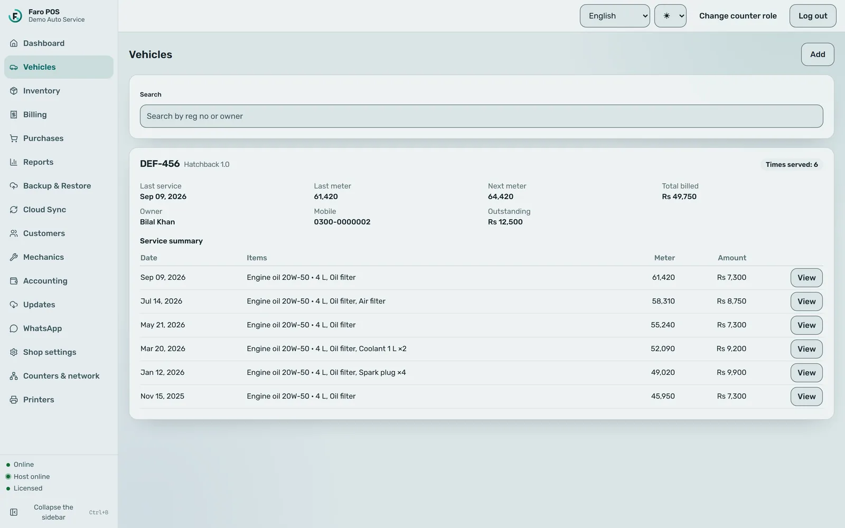Click the Dashboard home icon
The width and height of the screenshot is (845, 528).
[x=14, y=43]
